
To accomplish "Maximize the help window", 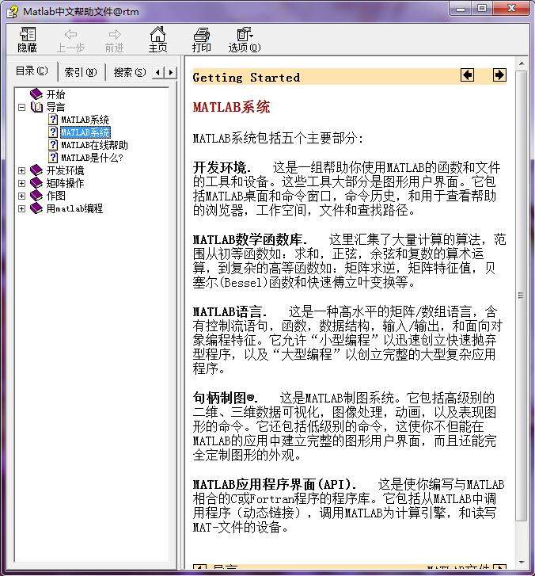I will tap(482, 9).
